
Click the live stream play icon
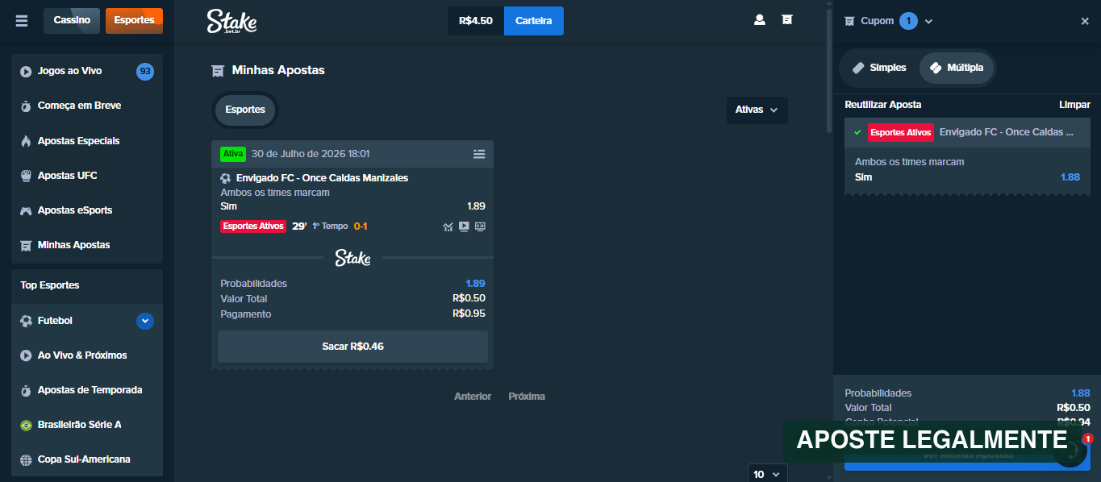click(x=464, y=226)
